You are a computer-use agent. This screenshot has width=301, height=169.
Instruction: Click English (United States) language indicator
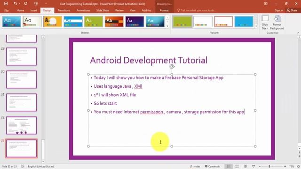(41, 166)
